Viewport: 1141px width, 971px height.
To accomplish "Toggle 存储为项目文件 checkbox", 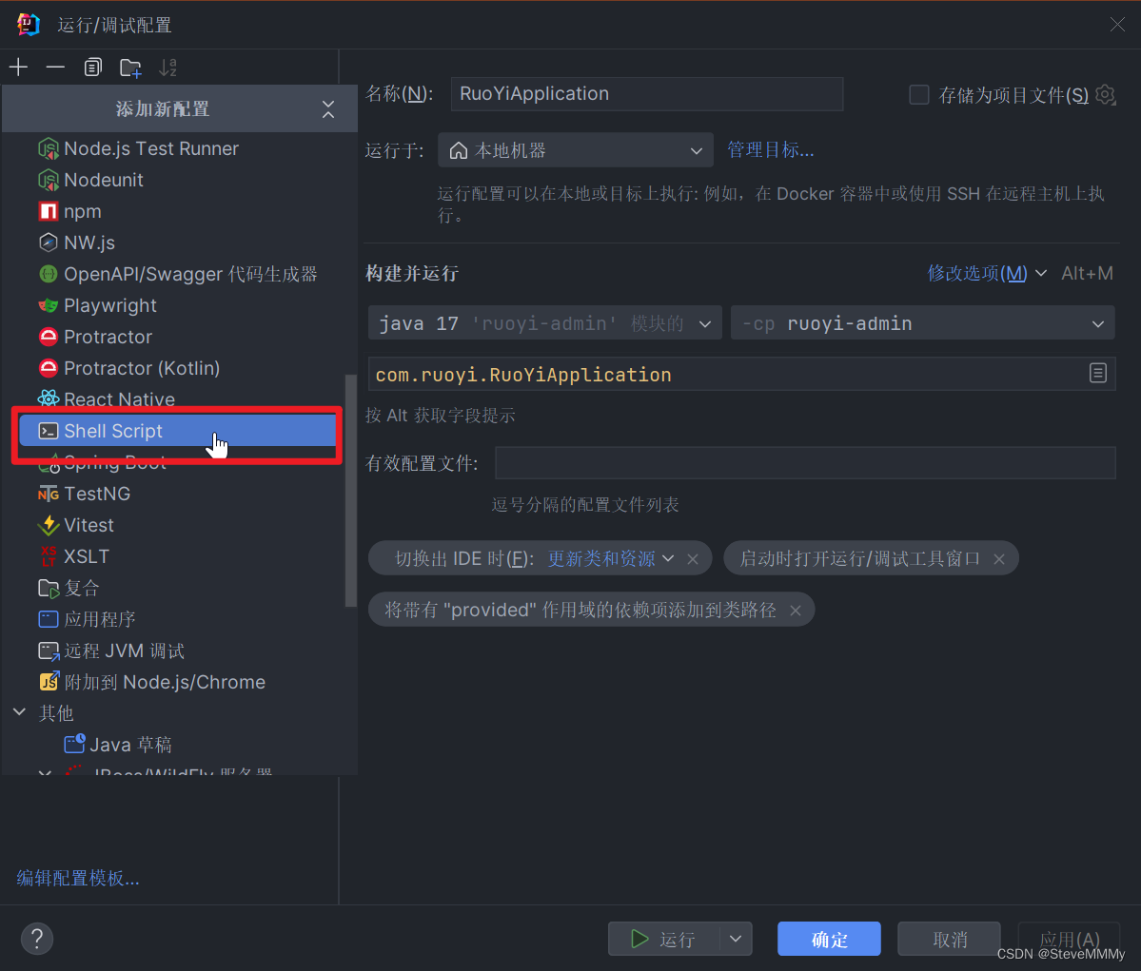I will (x=919, y=94).
